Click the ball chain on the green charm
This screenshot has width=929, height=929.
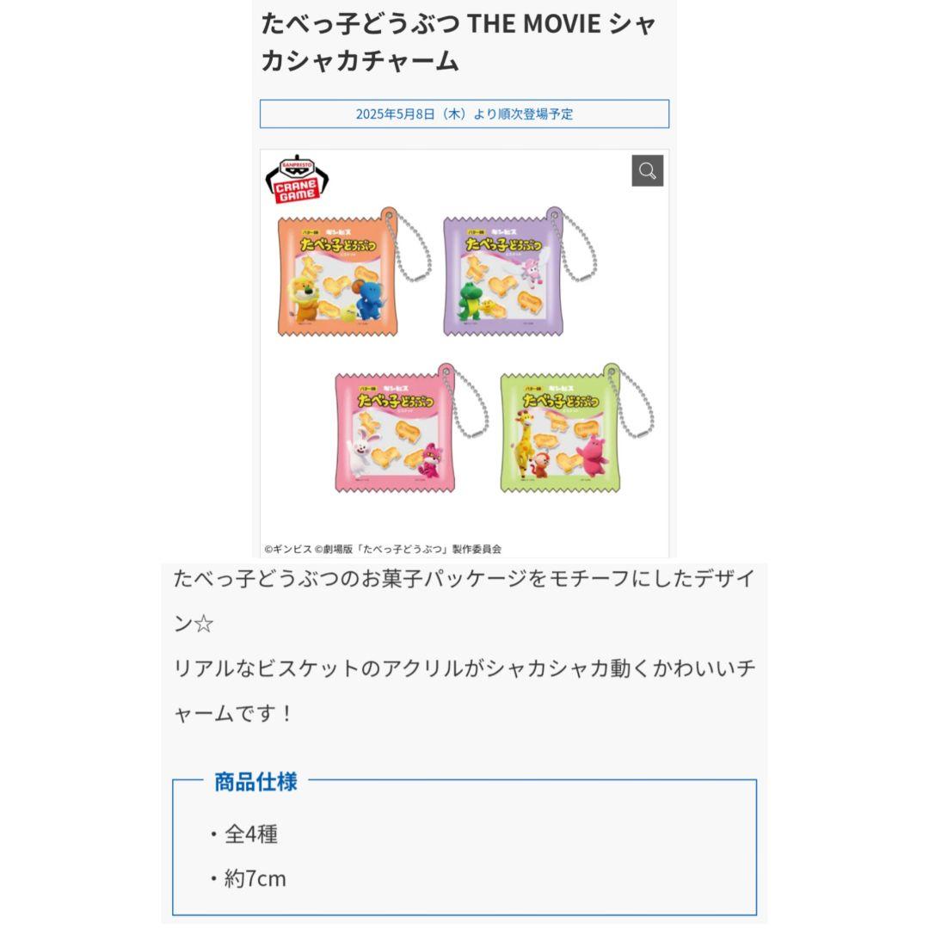tap(633, 403)
